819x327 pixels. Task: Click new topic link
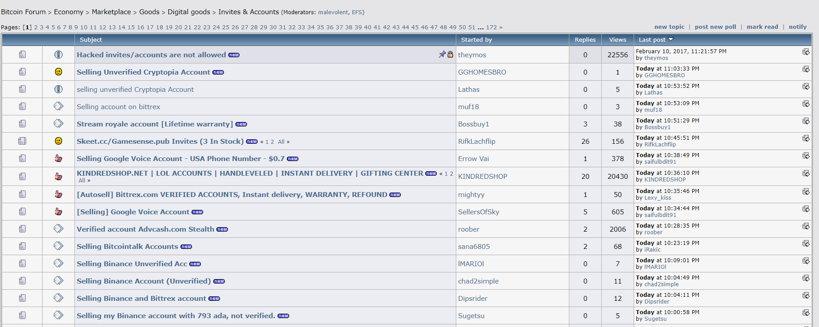coord(670,27)
